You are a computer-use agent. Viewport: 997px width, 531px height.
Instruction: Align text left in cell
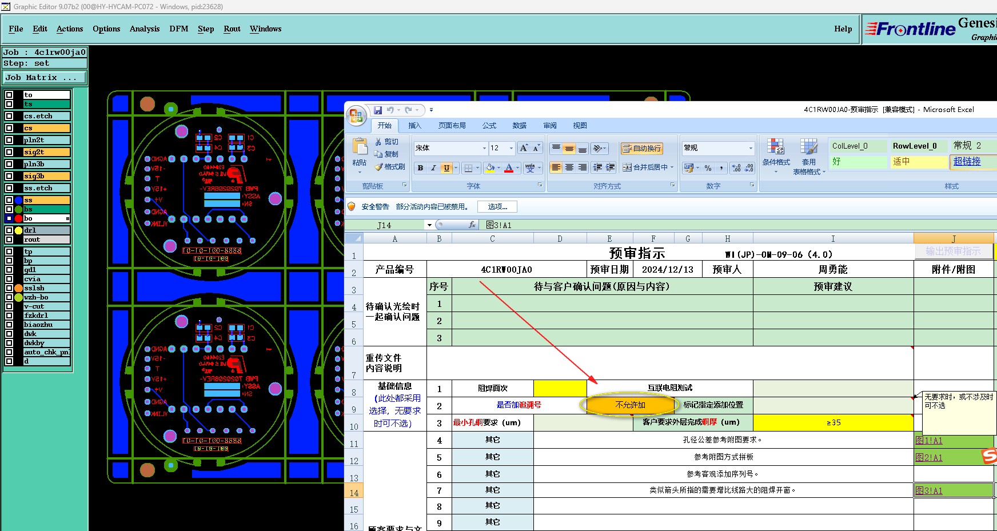[x=556, y=167]
